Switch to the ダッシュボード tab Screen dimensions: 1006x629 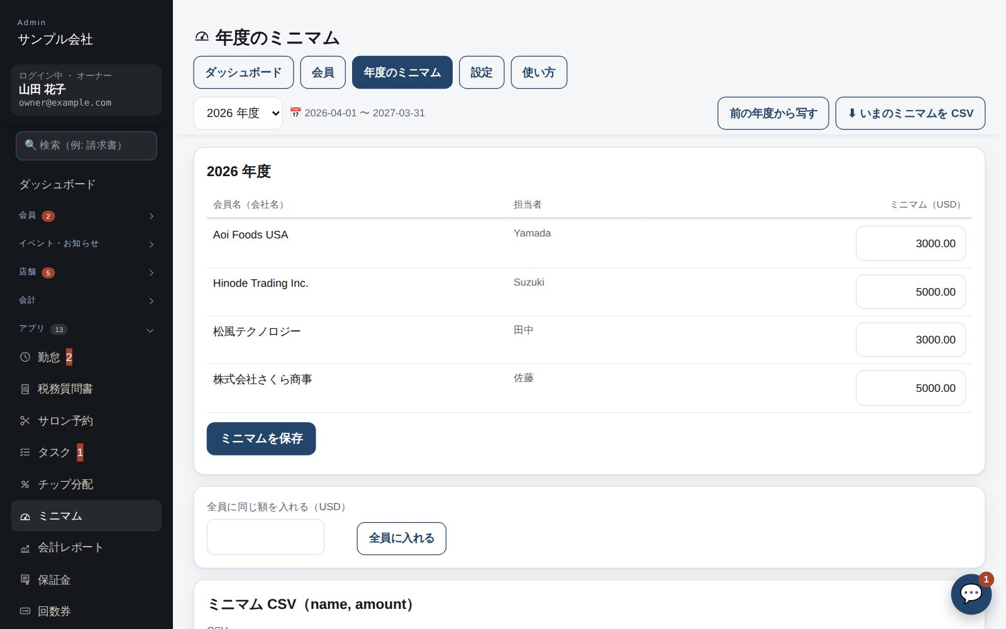[243, 72]
